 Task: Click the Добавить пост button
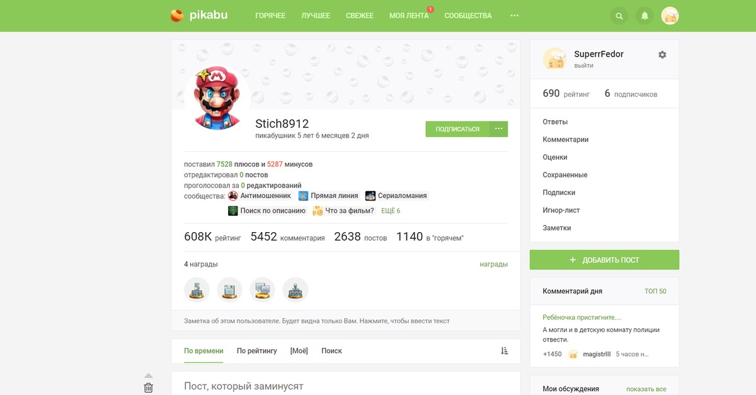[x=604, y=260]
